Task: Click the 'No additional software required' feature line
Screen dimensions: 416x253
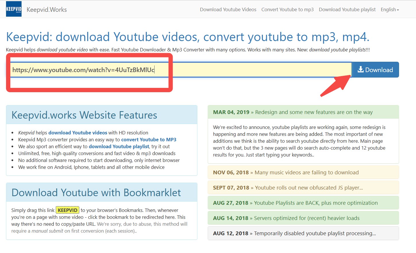Action: (99, 160)
